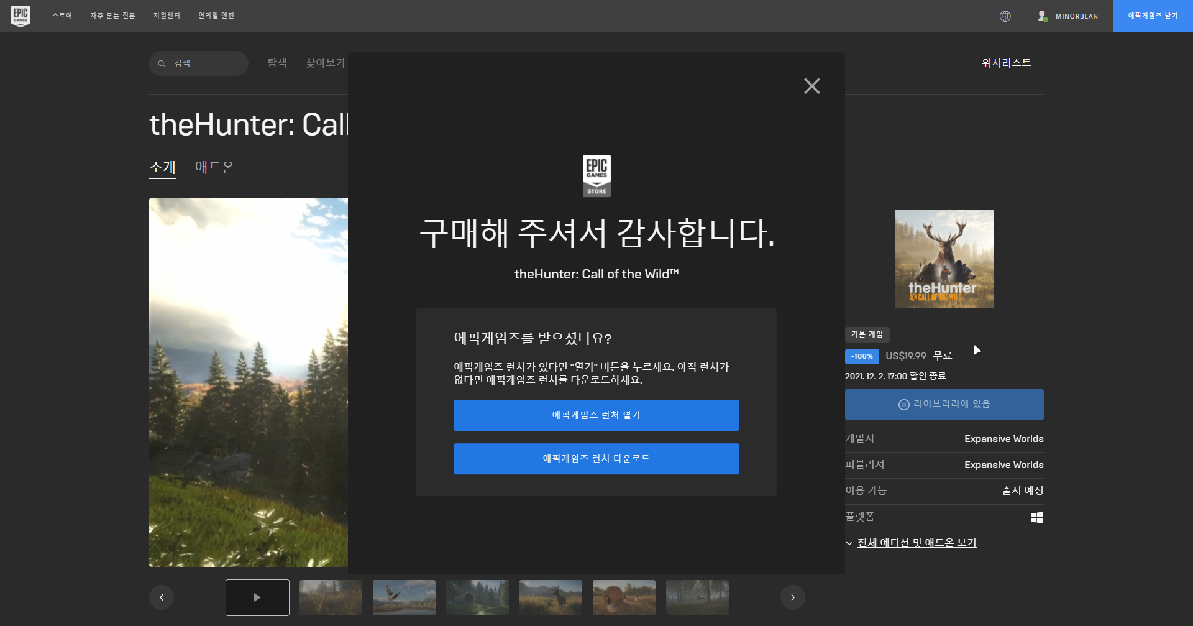Click publisher Expansive Worlds in 퍼블리셔 row

coord(1003,465)
